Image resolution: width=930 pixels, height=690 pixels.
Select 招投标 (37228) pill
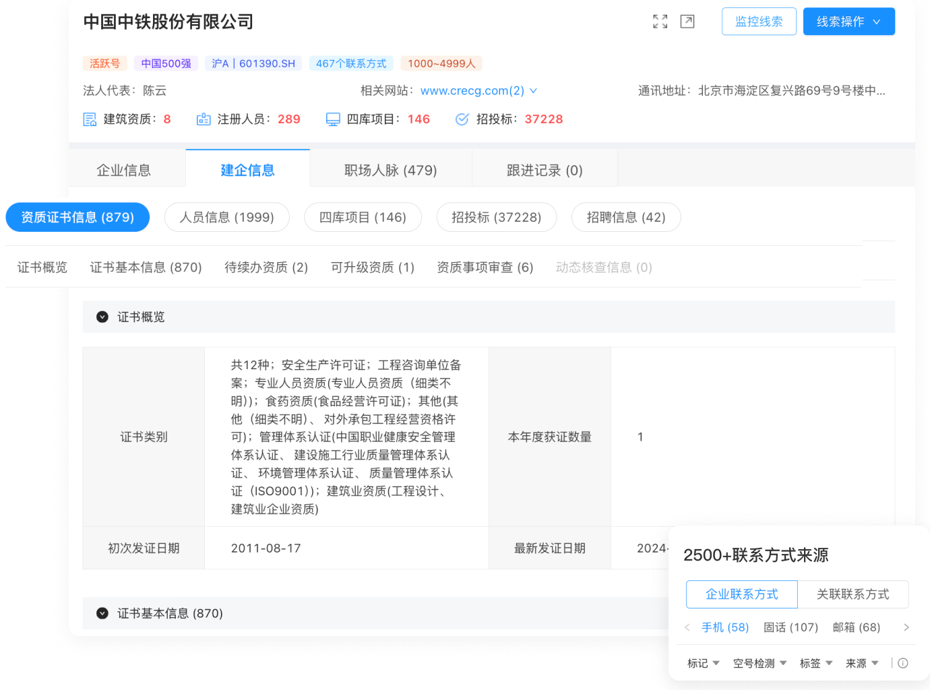pos(497,217)
